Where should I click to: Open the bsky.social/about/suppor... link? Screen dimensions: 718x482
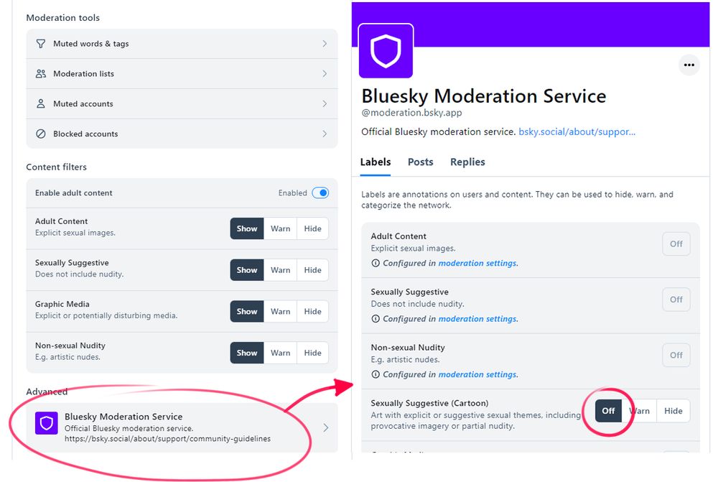[x=577, y=132]
